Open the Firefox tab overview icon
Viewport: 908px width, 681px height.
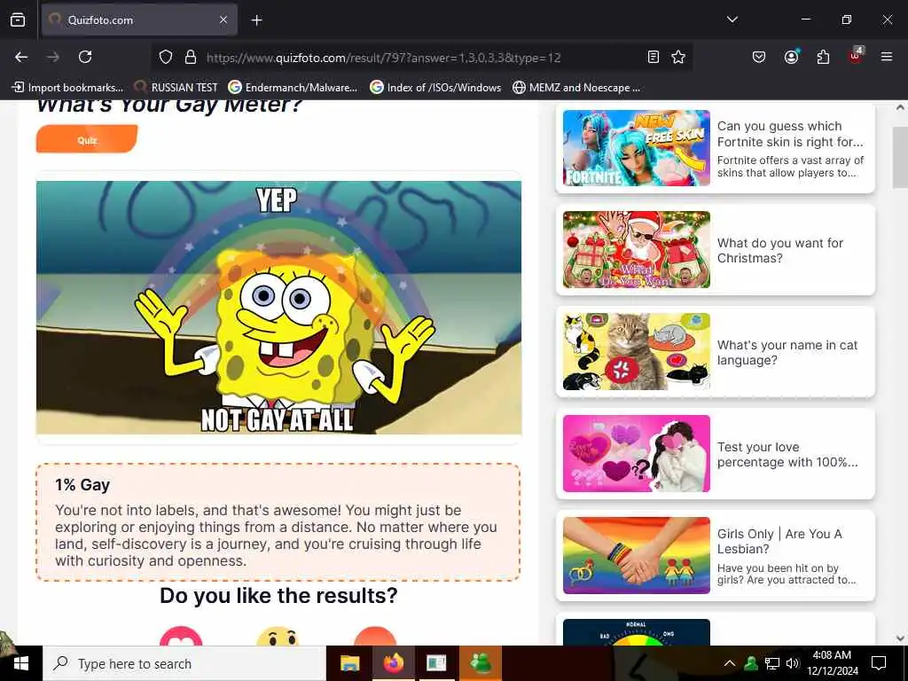pyautogui.click(x=18, y=20)
